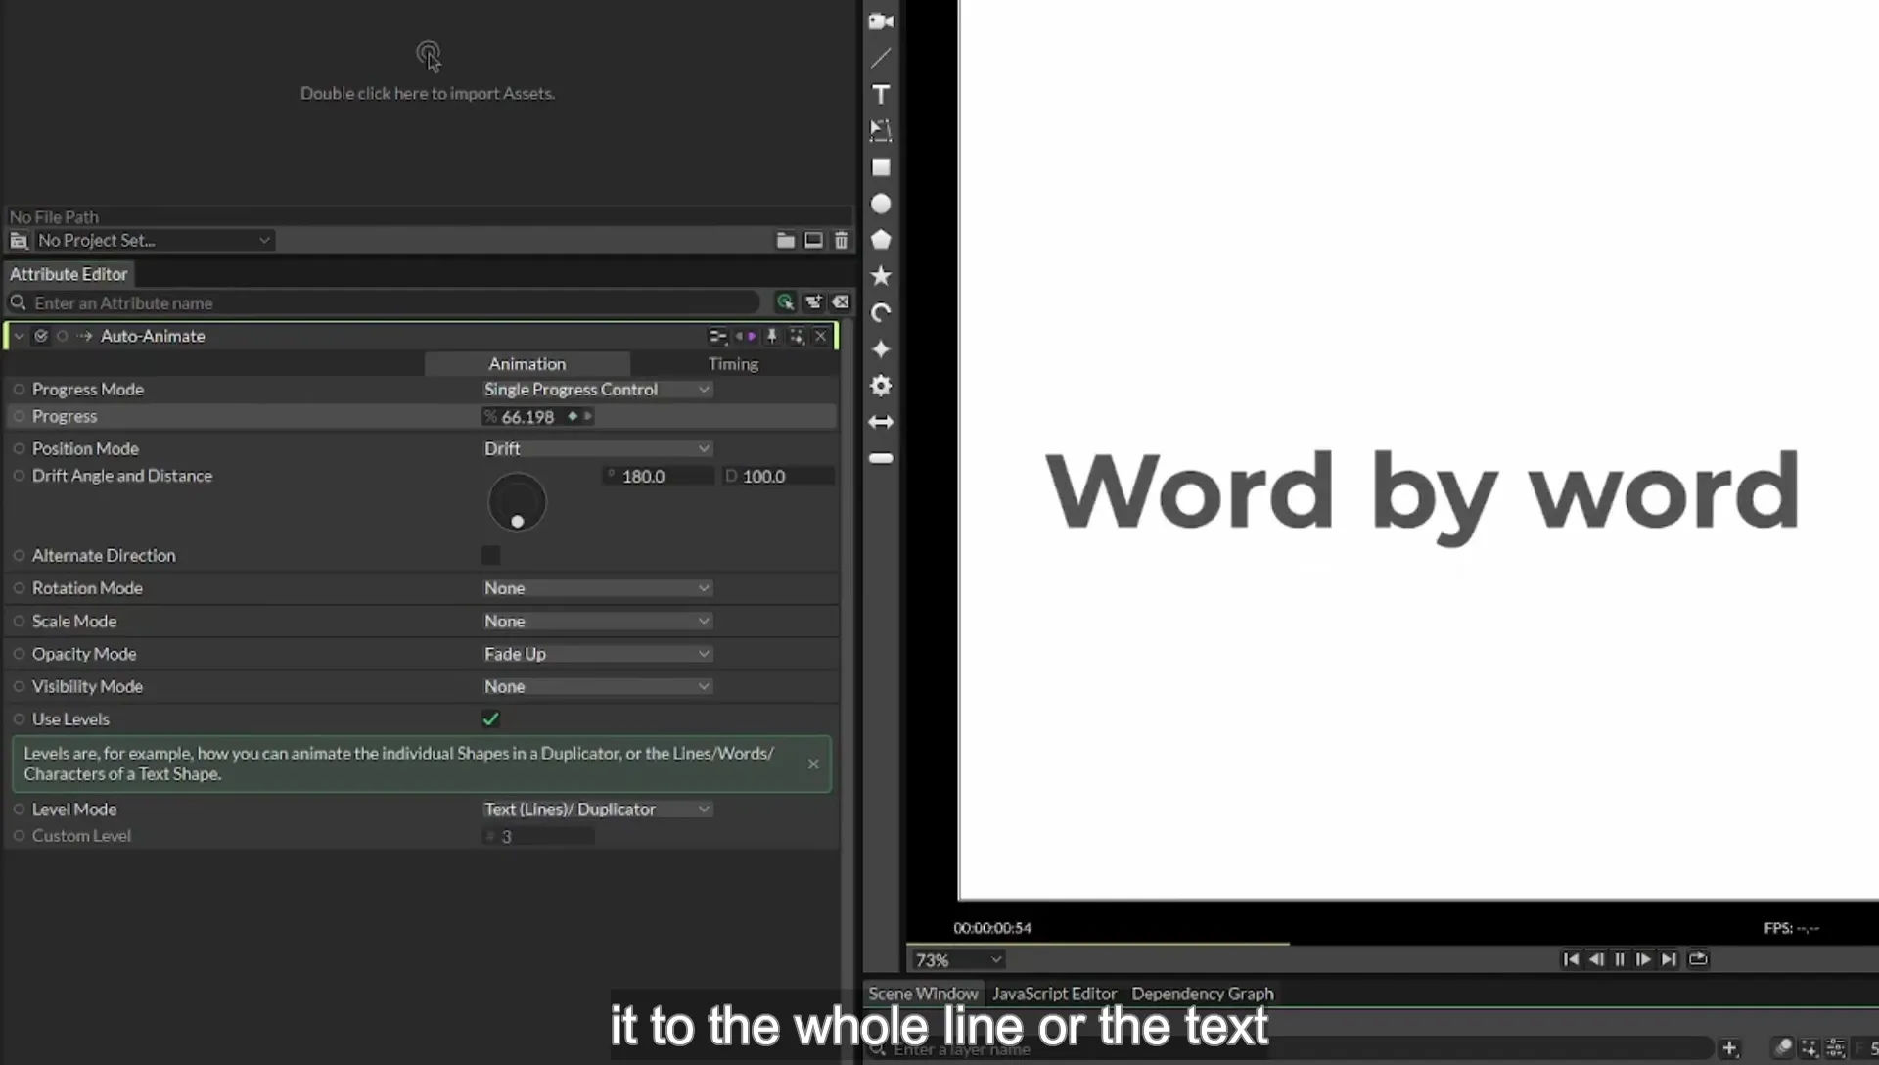1879x1065 pixels.
Task: Collapse the Auto-Animate section chevron
Action: coord(19,336)
